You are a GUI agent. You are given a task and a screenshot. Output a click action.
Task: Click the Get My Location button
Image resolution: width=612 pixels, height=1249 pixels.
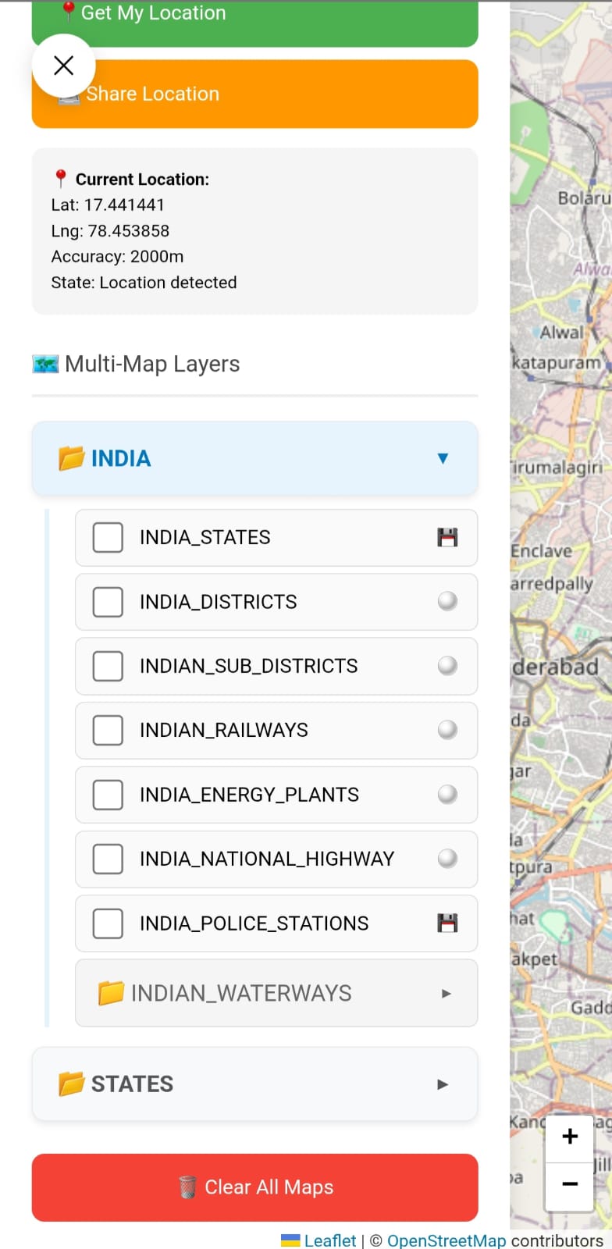(x=254, y=22)
